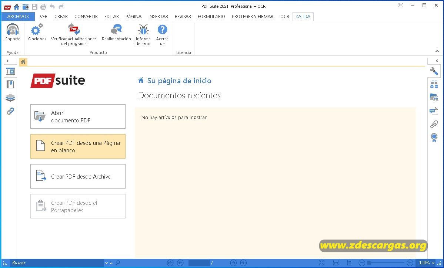This screenshot has width=444, height=268.
Task: Click the page number field in the status bar
Action: 199,263
